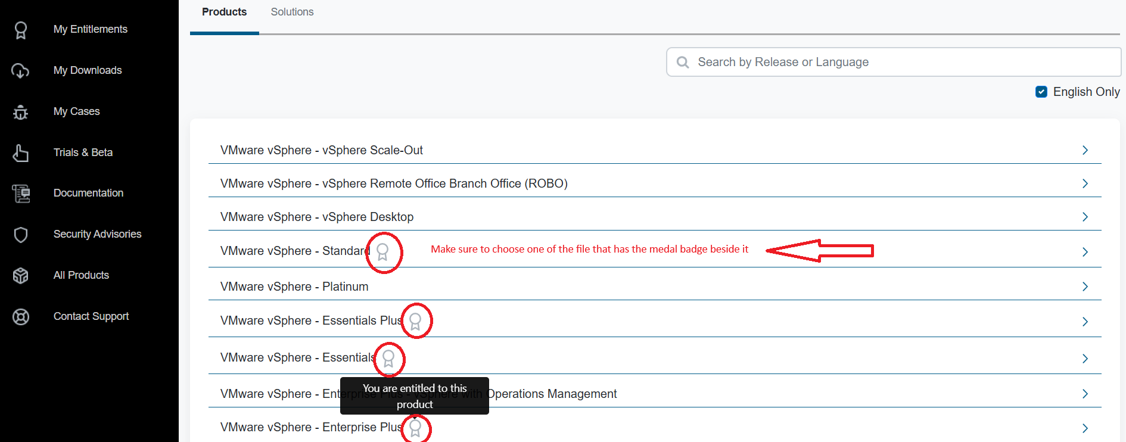
Task: Select VMware vSphere - Essentials product name
Action: click(298, 357)
